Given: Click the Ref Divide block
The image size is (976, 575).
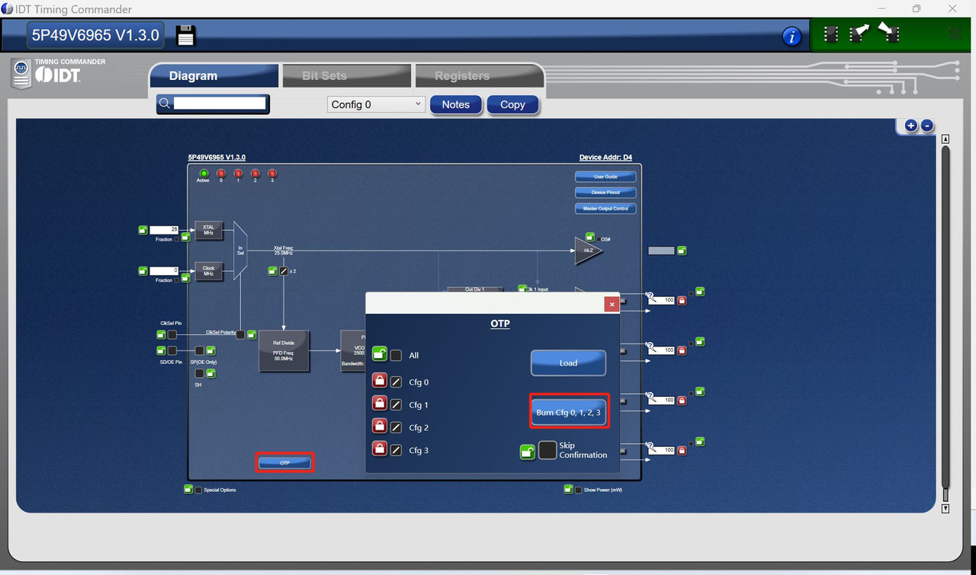Looking at the screenshot, I should click(x=284, y=350).
